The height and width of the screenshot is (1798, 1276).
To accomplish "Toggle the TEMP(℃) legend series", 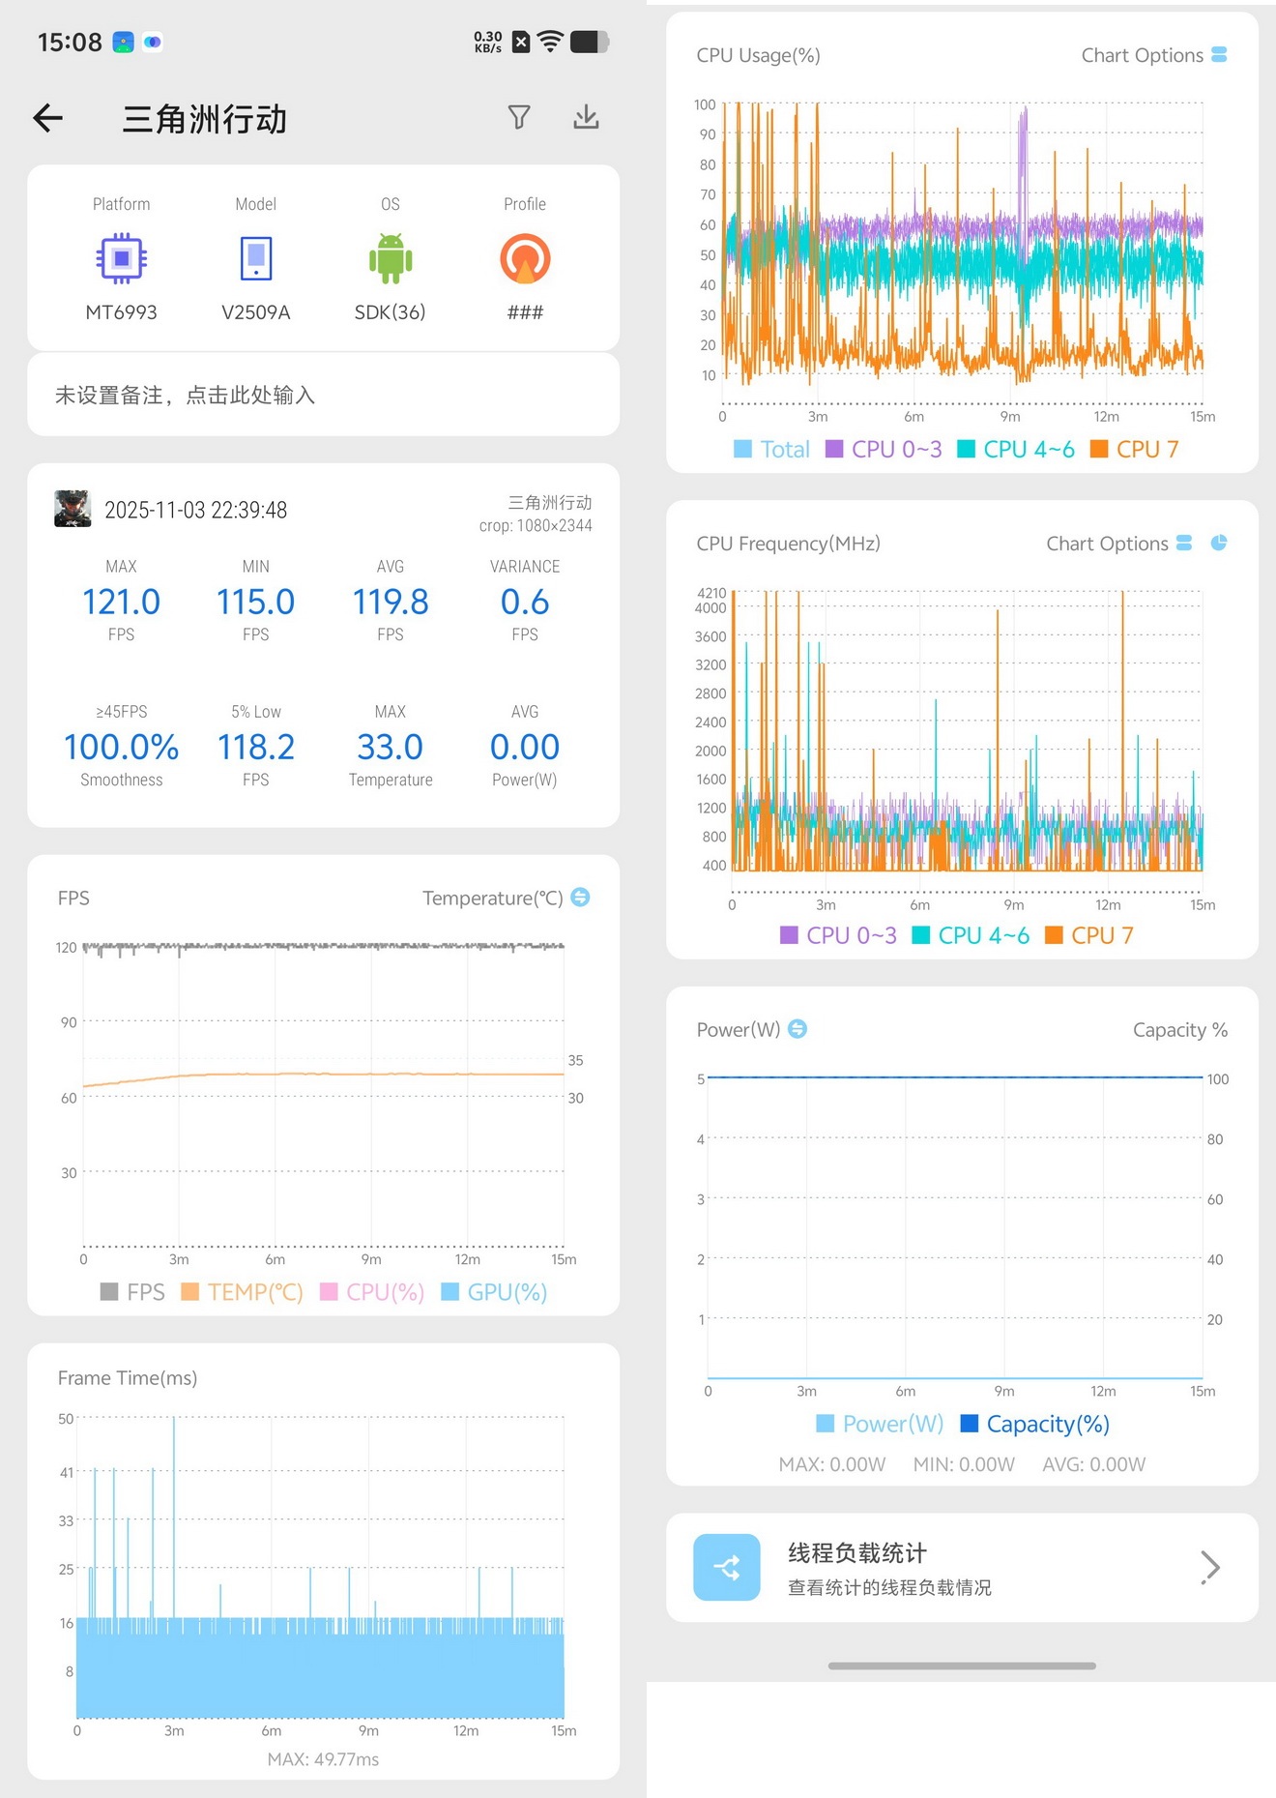I will coord(242,1292).
